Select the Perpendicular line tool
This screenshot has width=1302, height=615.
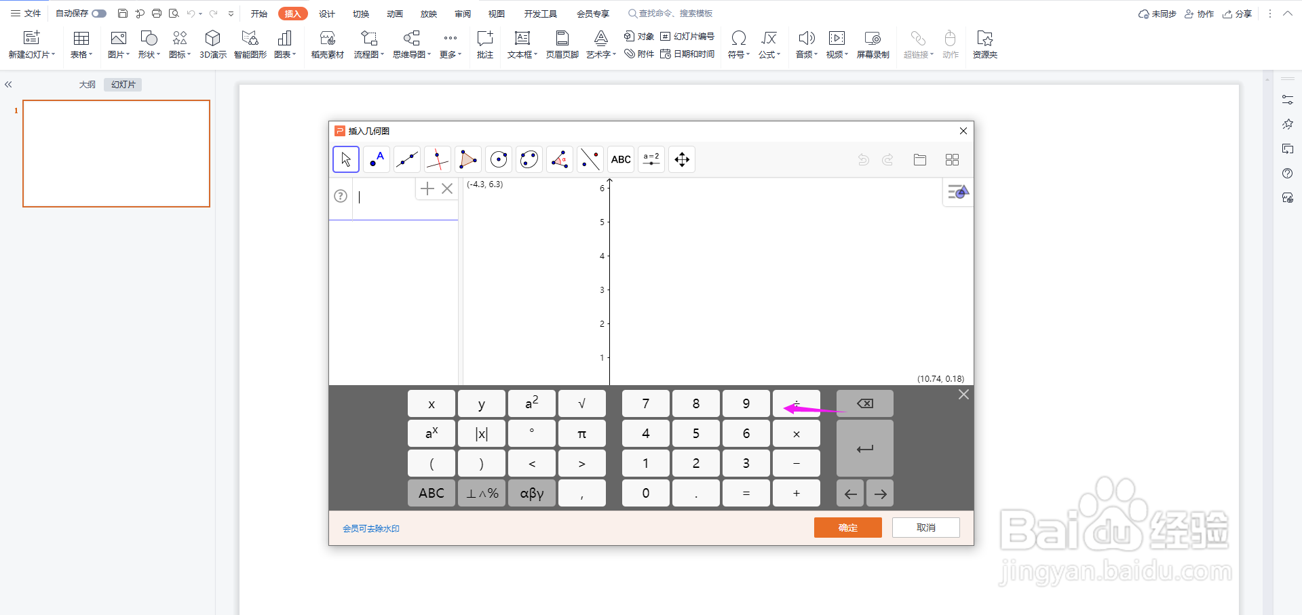[x=438, y=159]
